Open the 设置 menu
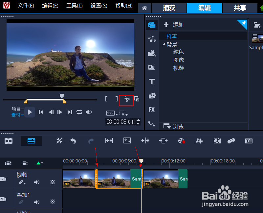 pos(99,6)
